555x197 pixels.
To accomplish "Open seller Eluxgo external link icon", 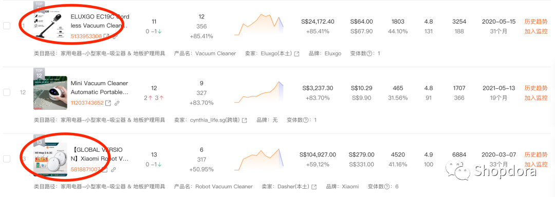I will [297, 54].
